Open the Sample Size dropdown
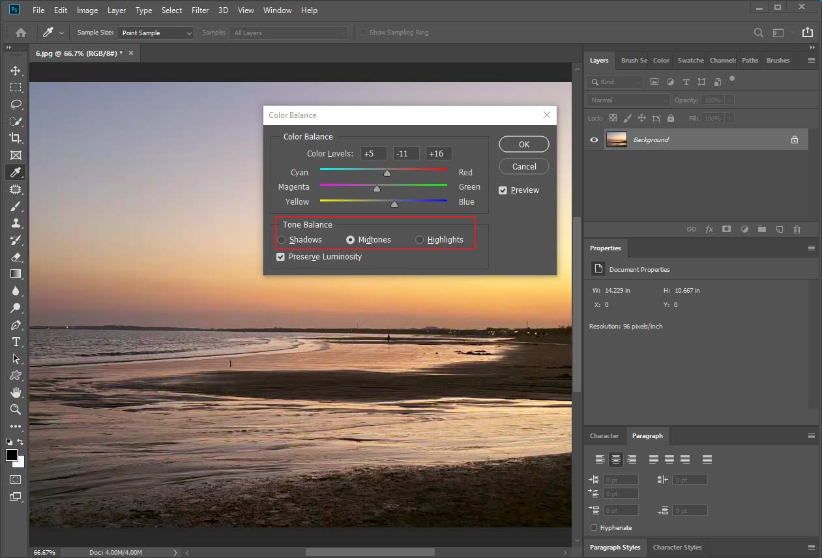Screen dimensions: 822x558 coord(155,33)
